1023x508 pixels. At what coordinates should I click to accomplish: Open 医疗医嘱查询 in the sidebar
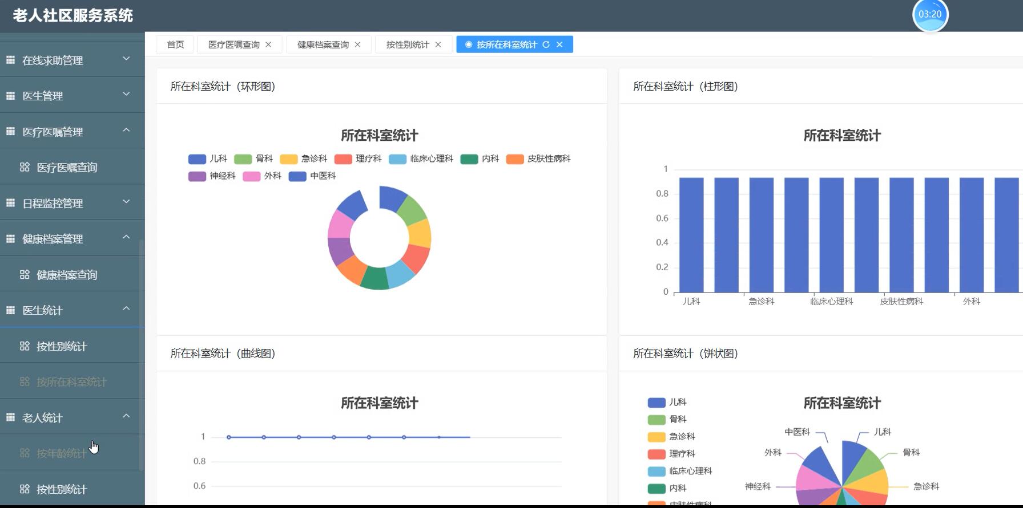[x=72, y=167]
